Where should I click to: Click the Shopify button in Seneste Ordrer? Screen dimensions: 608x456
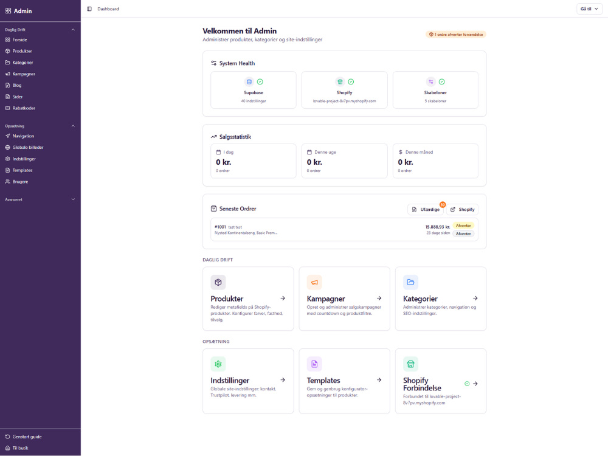coord(462,209)
